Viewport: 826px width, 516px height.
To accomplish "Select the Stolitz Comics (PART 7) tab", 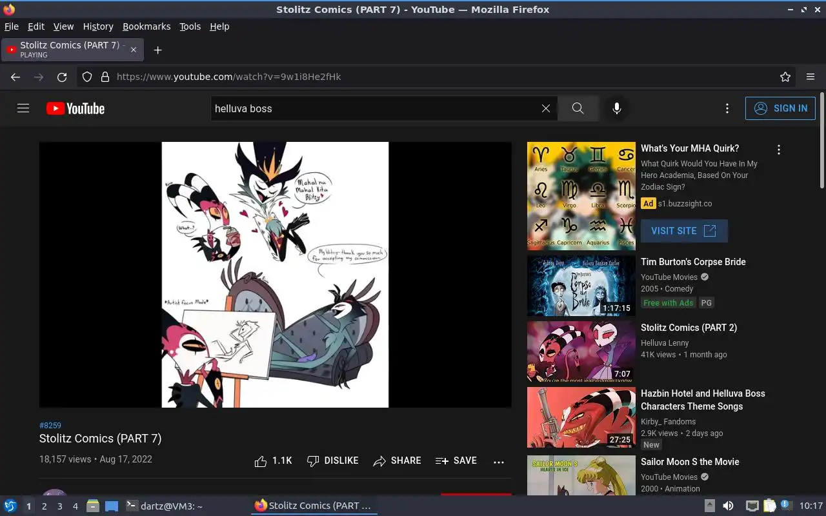I will tap(72, 50).
